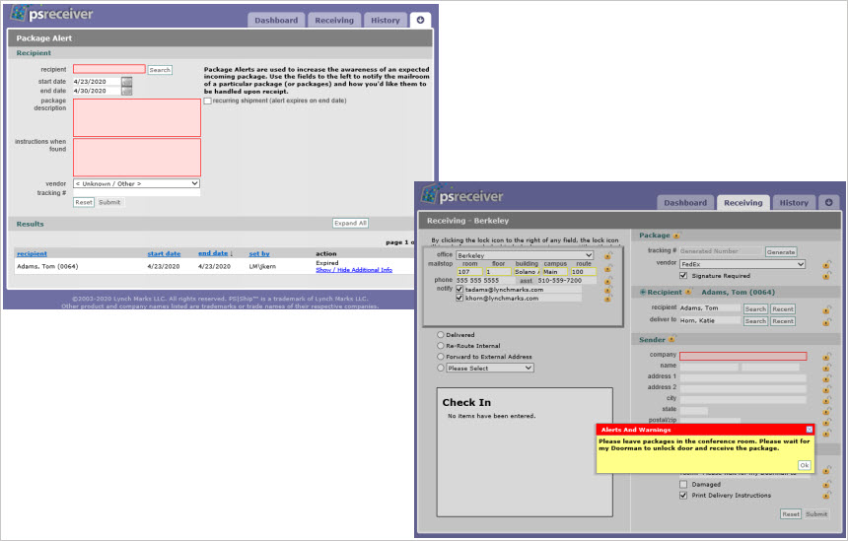848x541 pixels.
Task: Sort results by set by column
Action: point(259,253)
